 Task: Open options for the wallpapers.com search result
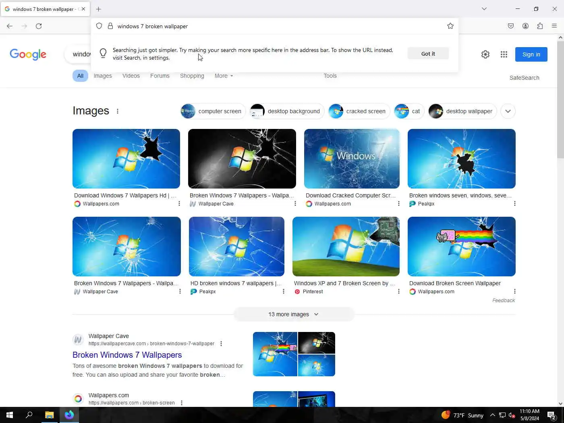182,403
